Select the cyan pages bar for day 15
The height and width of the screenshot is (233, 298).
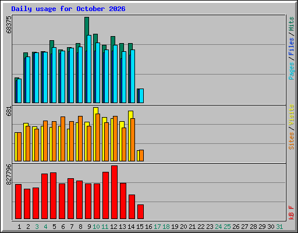[x=141, y=96]
